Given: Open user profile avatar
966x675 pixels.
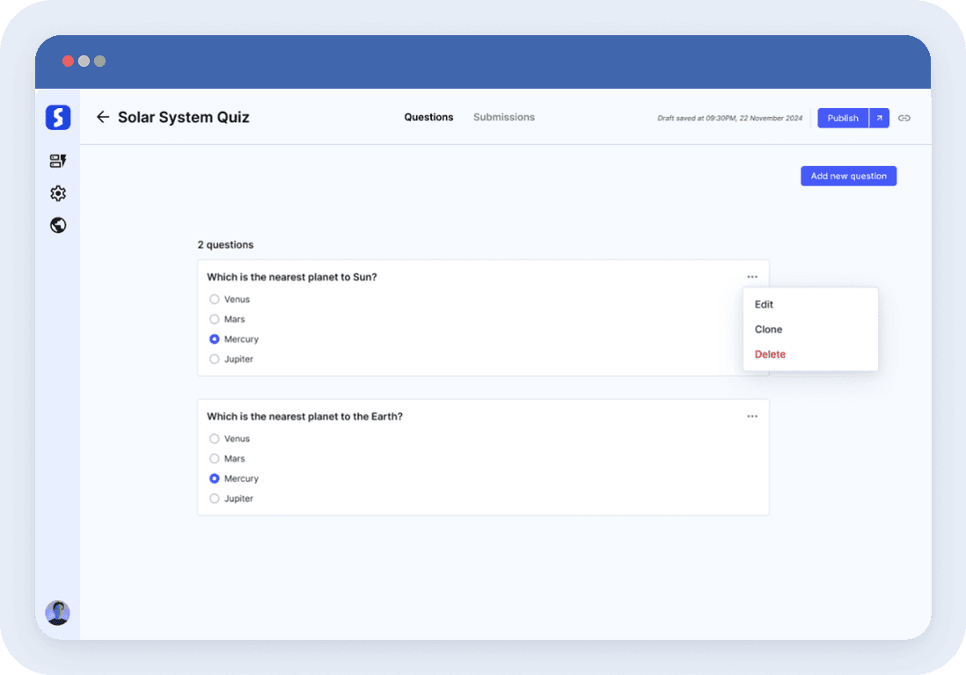Looking at the screenshot, I should 57,613.
